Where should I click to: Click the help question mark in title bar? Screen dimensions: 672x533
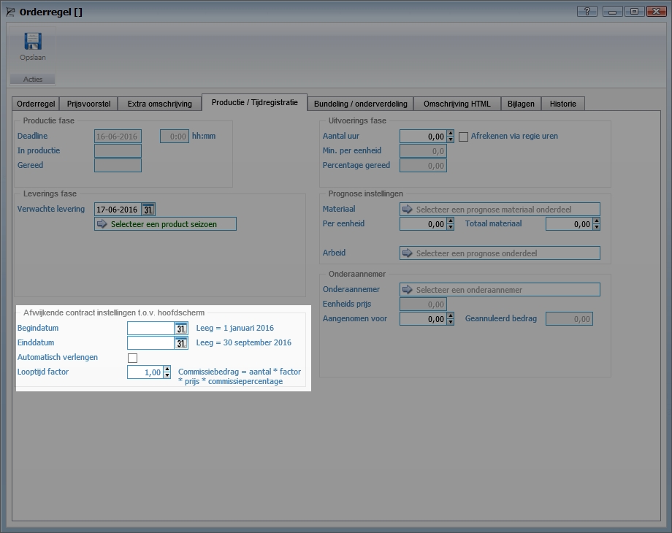pyautogui.click(x=587, y=11)
